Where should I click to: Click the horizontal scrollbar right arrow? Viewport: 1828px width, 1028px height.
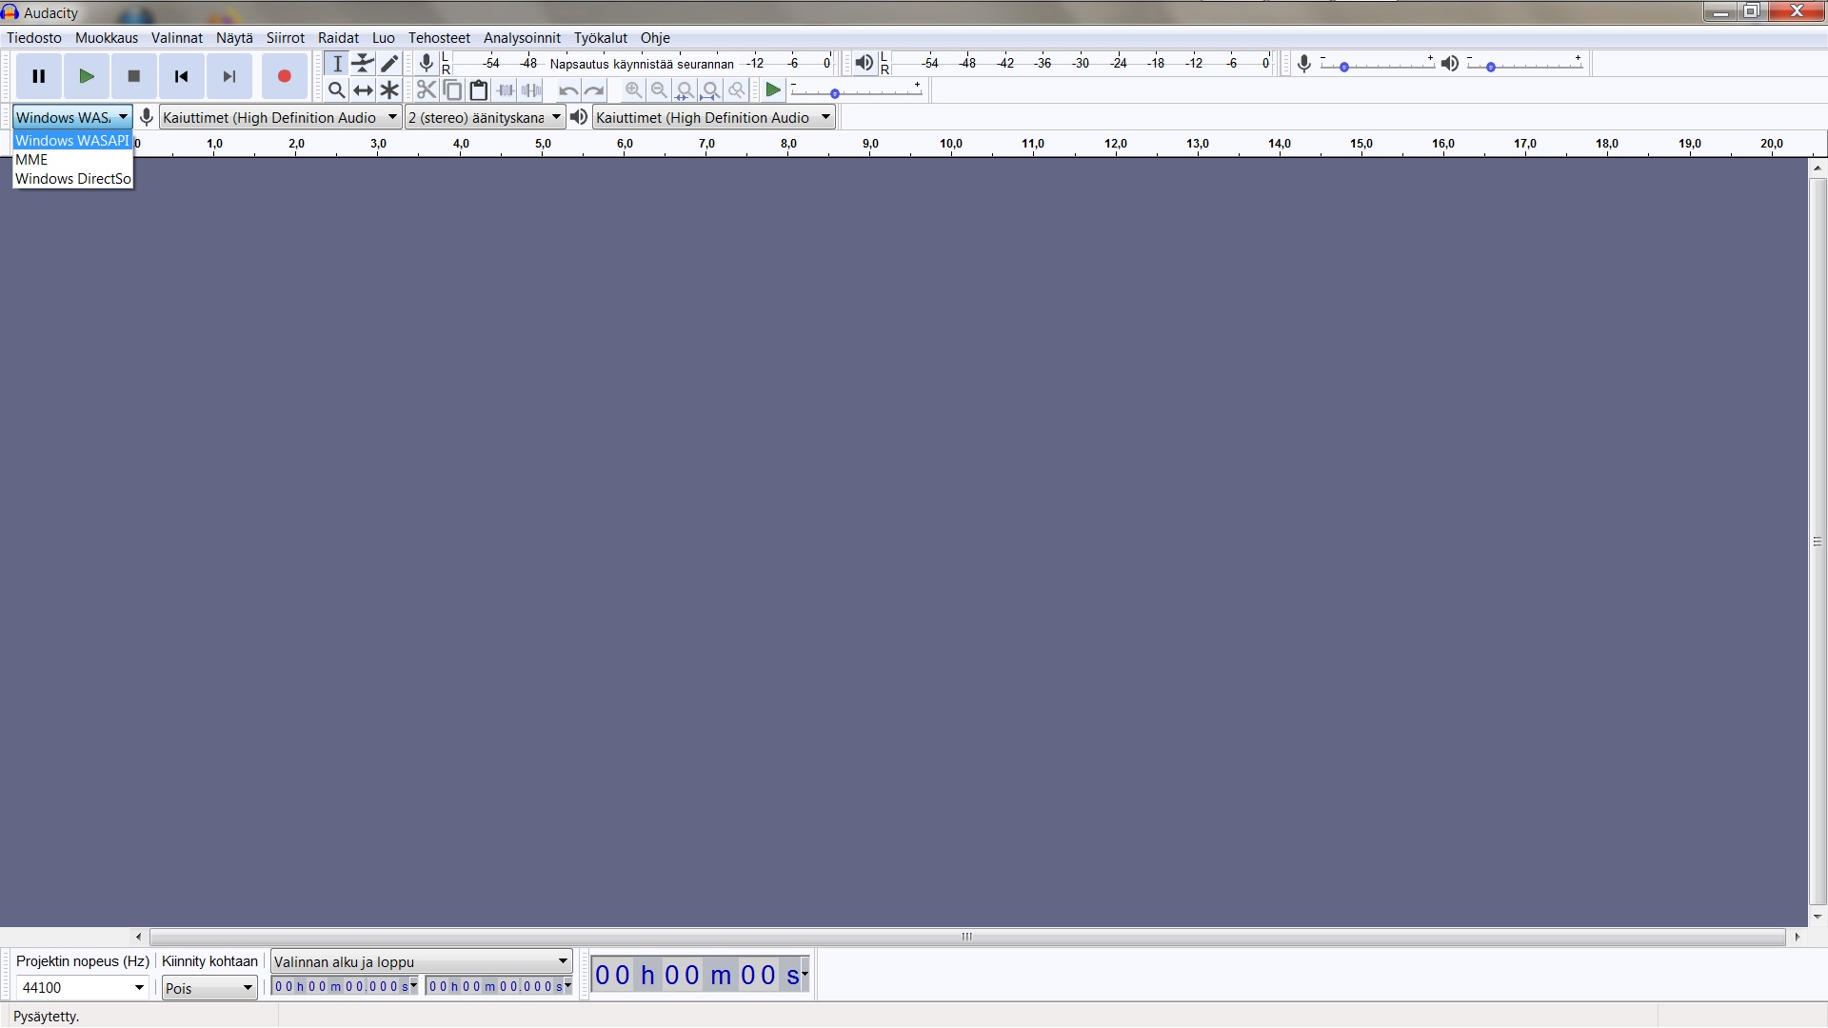point(1798,937)
